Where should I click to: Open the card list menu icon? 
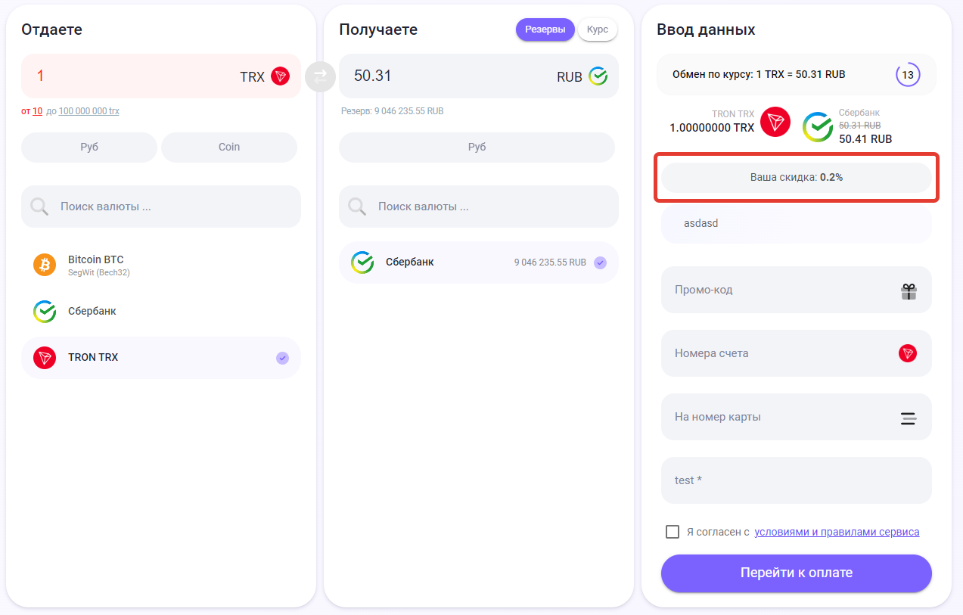point(909,418)
